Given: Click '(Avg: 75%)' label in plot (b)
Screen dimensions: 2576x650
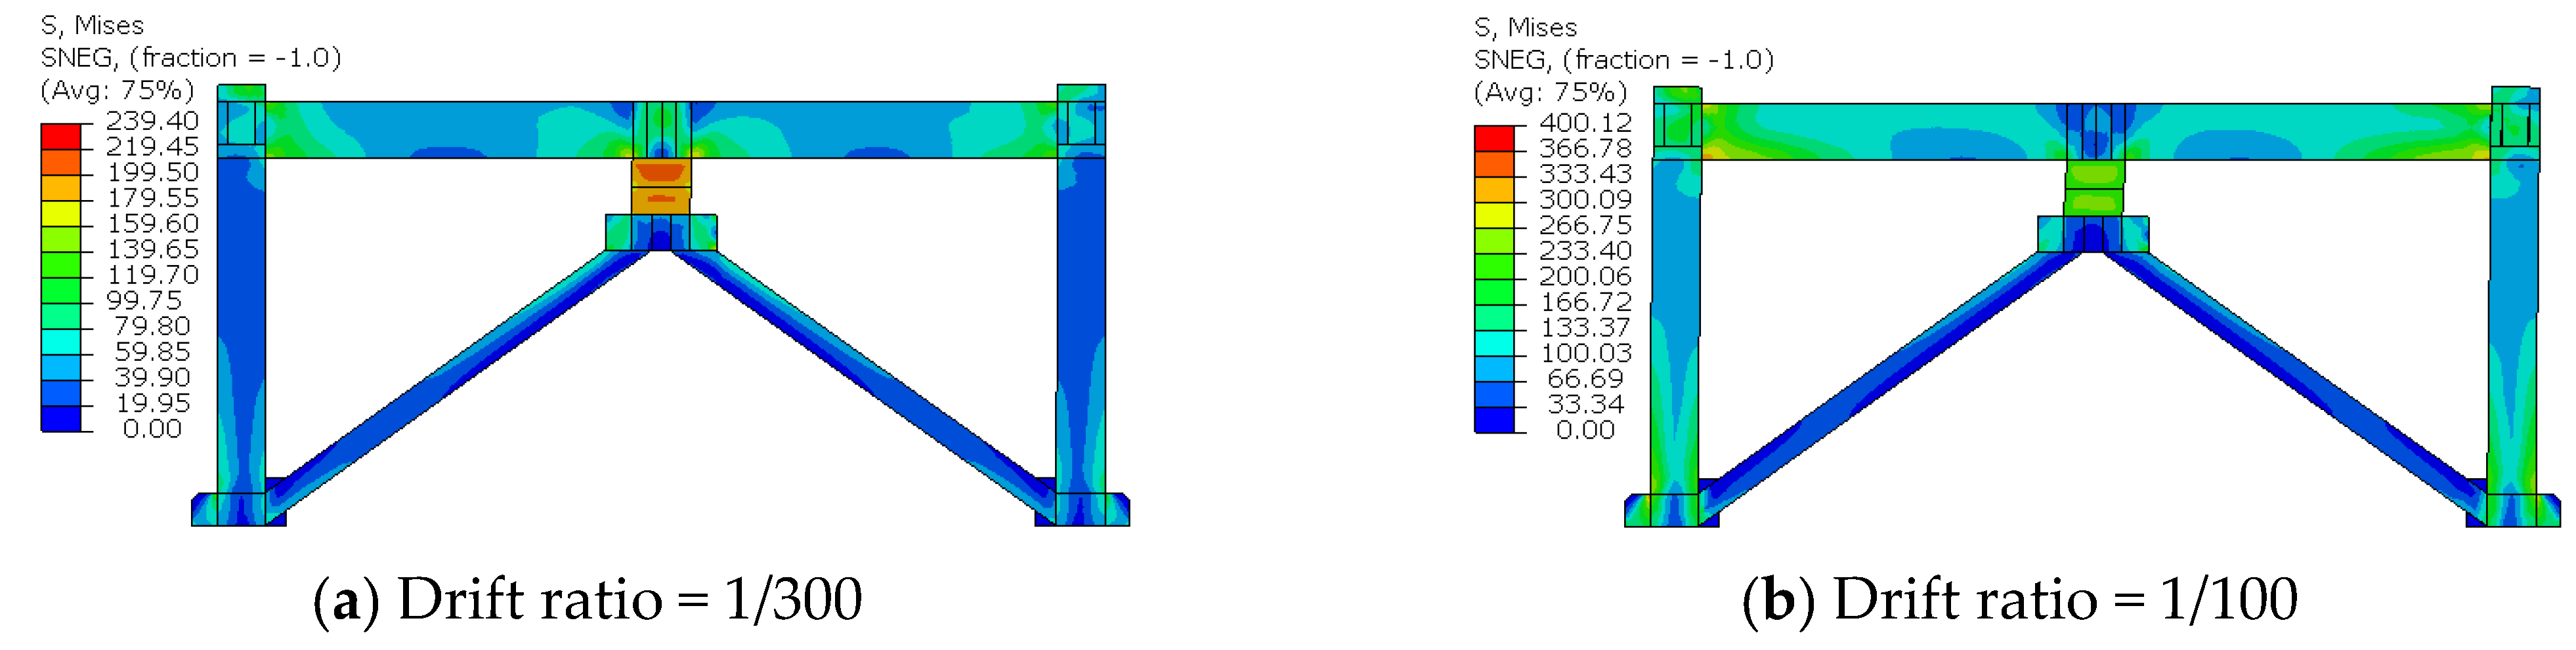Looking at the screenshot, I should (x=1551, y=93).
